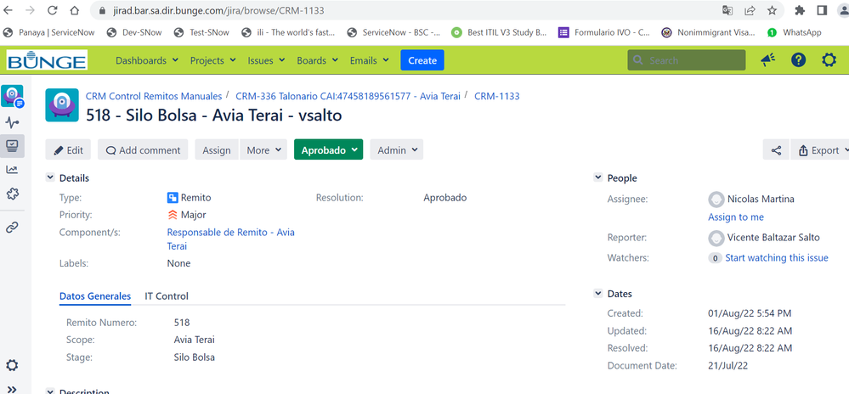Open the Emails dropdown menu
The width and height of the screenshot is (849, 394).
pos(370,60)
